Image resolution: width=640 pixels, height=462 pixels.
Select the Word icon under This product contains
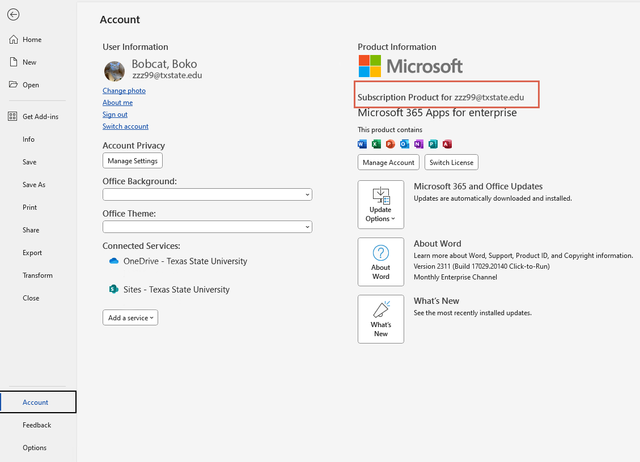click(362, 144)
